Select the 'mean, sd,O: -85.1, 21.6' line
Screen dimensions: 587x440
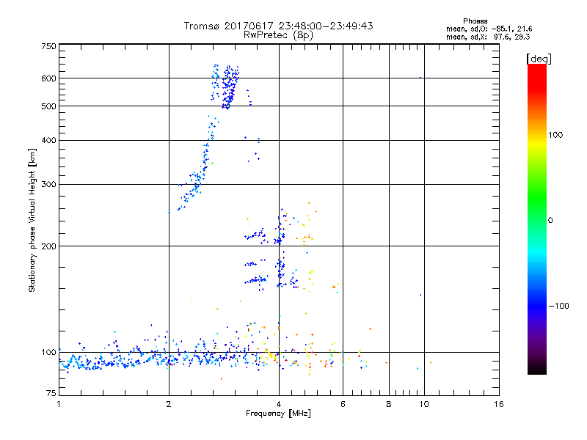[x=489, y=29]
